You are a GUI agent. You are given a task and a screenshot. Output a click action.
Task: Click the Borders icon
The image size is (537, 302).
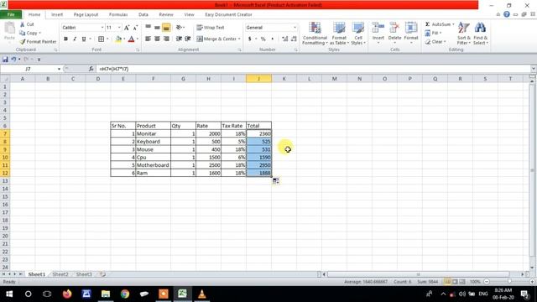101,39
